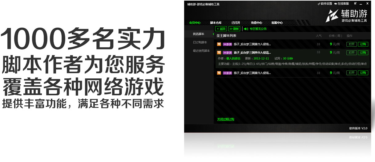The width and height of the screenshot is (375, 162).
Task: Click the 刷新 refresh button
Action: [234, 29]
